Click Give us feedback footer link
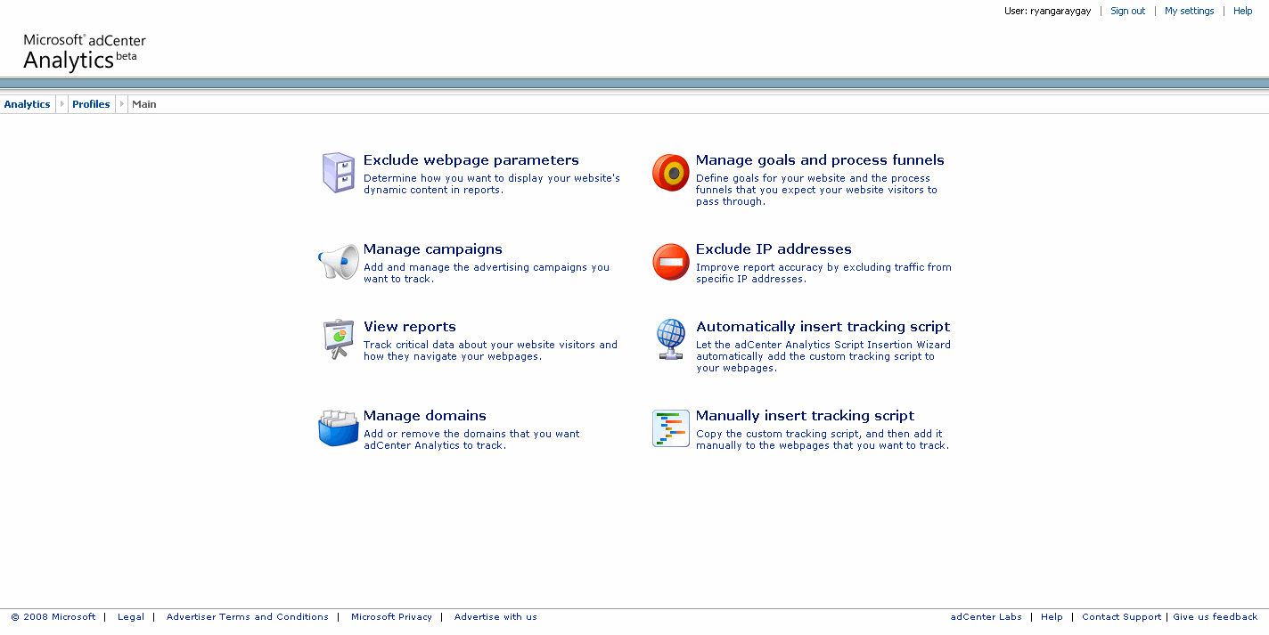This screenshot has height=635, width=1269. point(1215,616)
